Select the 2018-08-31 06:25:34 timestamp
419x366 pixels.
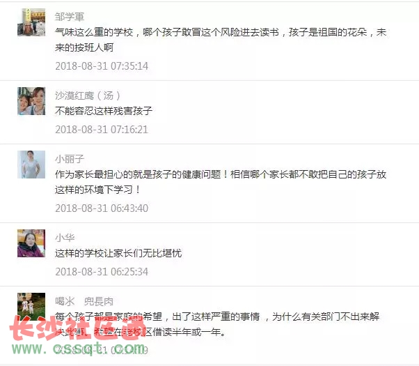click(102, 272)
